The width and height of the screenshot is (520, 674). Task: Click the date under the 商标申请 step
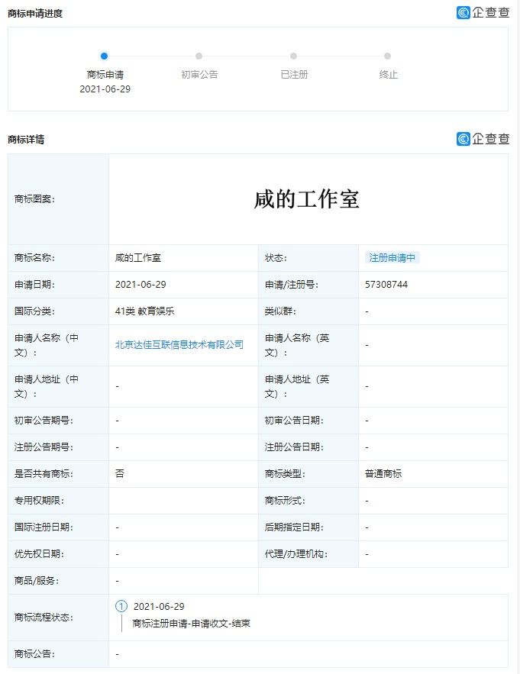pyautogui.click(x=105, y=89)
